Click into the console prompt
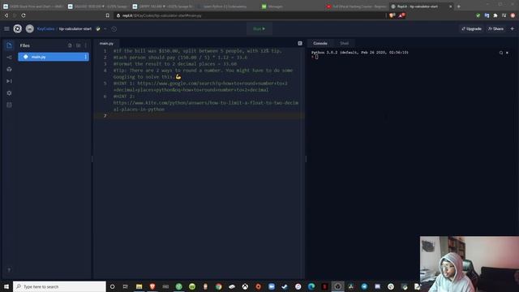Viewport: 519px width, 292px height. (316, 57)
